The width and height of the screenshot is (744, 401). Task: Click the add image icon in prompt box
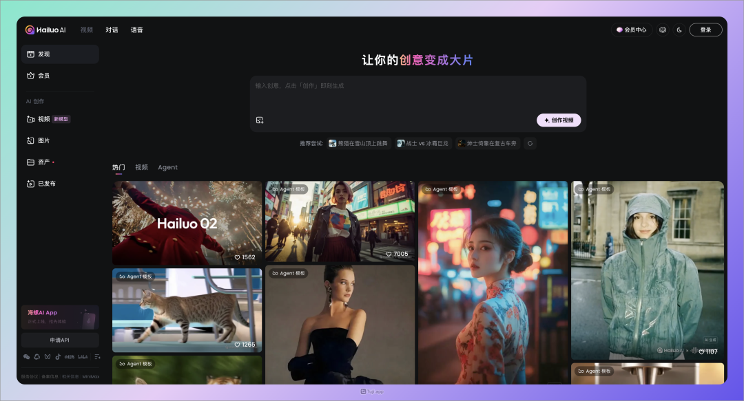(260, 120)
